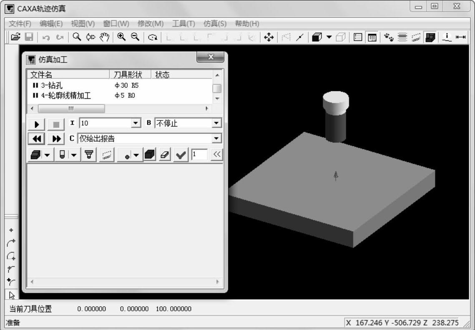Open the 帮助(H) menu
This screenshot has width=475, height=330.
click(x=247, y=24)
